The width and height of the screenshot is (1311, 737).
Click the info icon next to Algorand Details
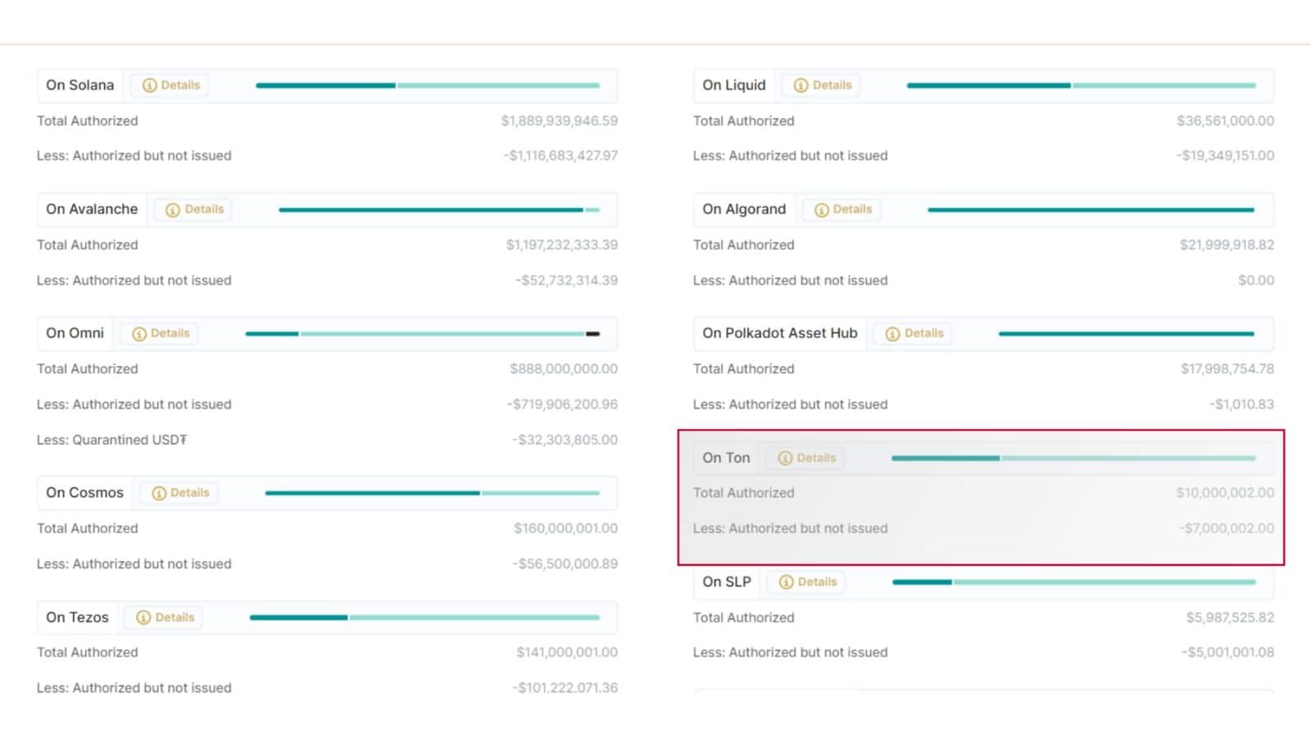pyautogui.click(x=821, y=209)
